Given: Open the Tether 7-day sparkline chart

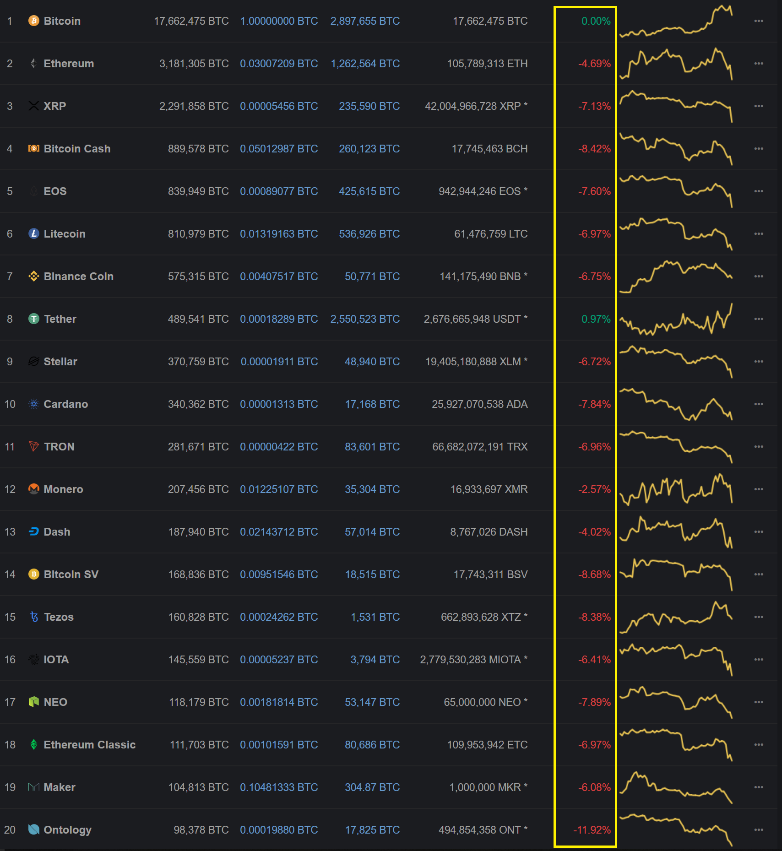Looking at the screenshot, I should pyautogui.click(x=676, y=319).
